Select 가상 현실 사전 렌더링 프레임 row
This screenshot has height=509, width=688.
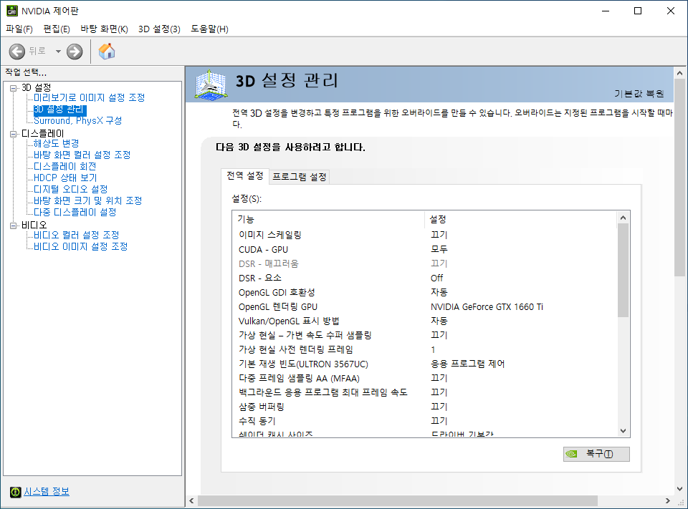pyautogui.click(x=424, y=349)
